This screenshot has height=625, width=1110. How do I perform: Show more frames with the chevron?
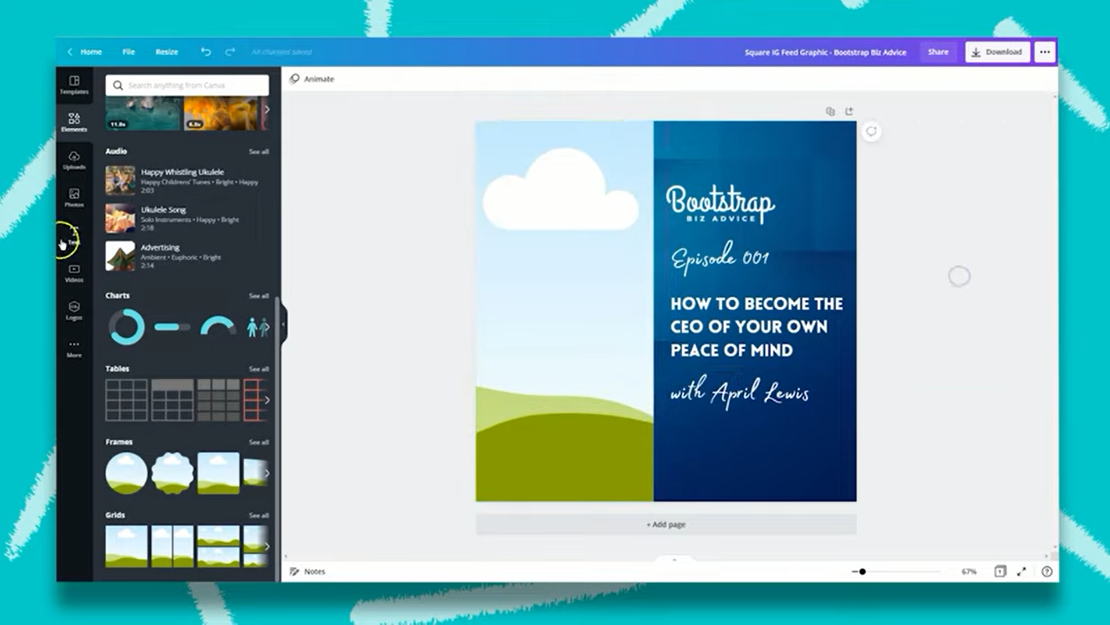coord(267,473)
